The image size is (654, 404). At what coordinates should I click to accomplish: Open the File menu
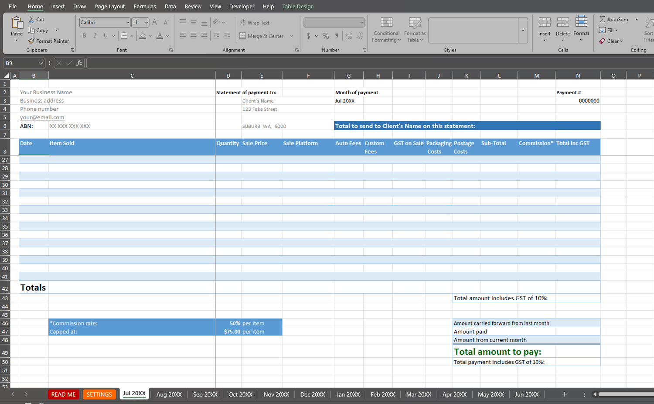[13, 7]
